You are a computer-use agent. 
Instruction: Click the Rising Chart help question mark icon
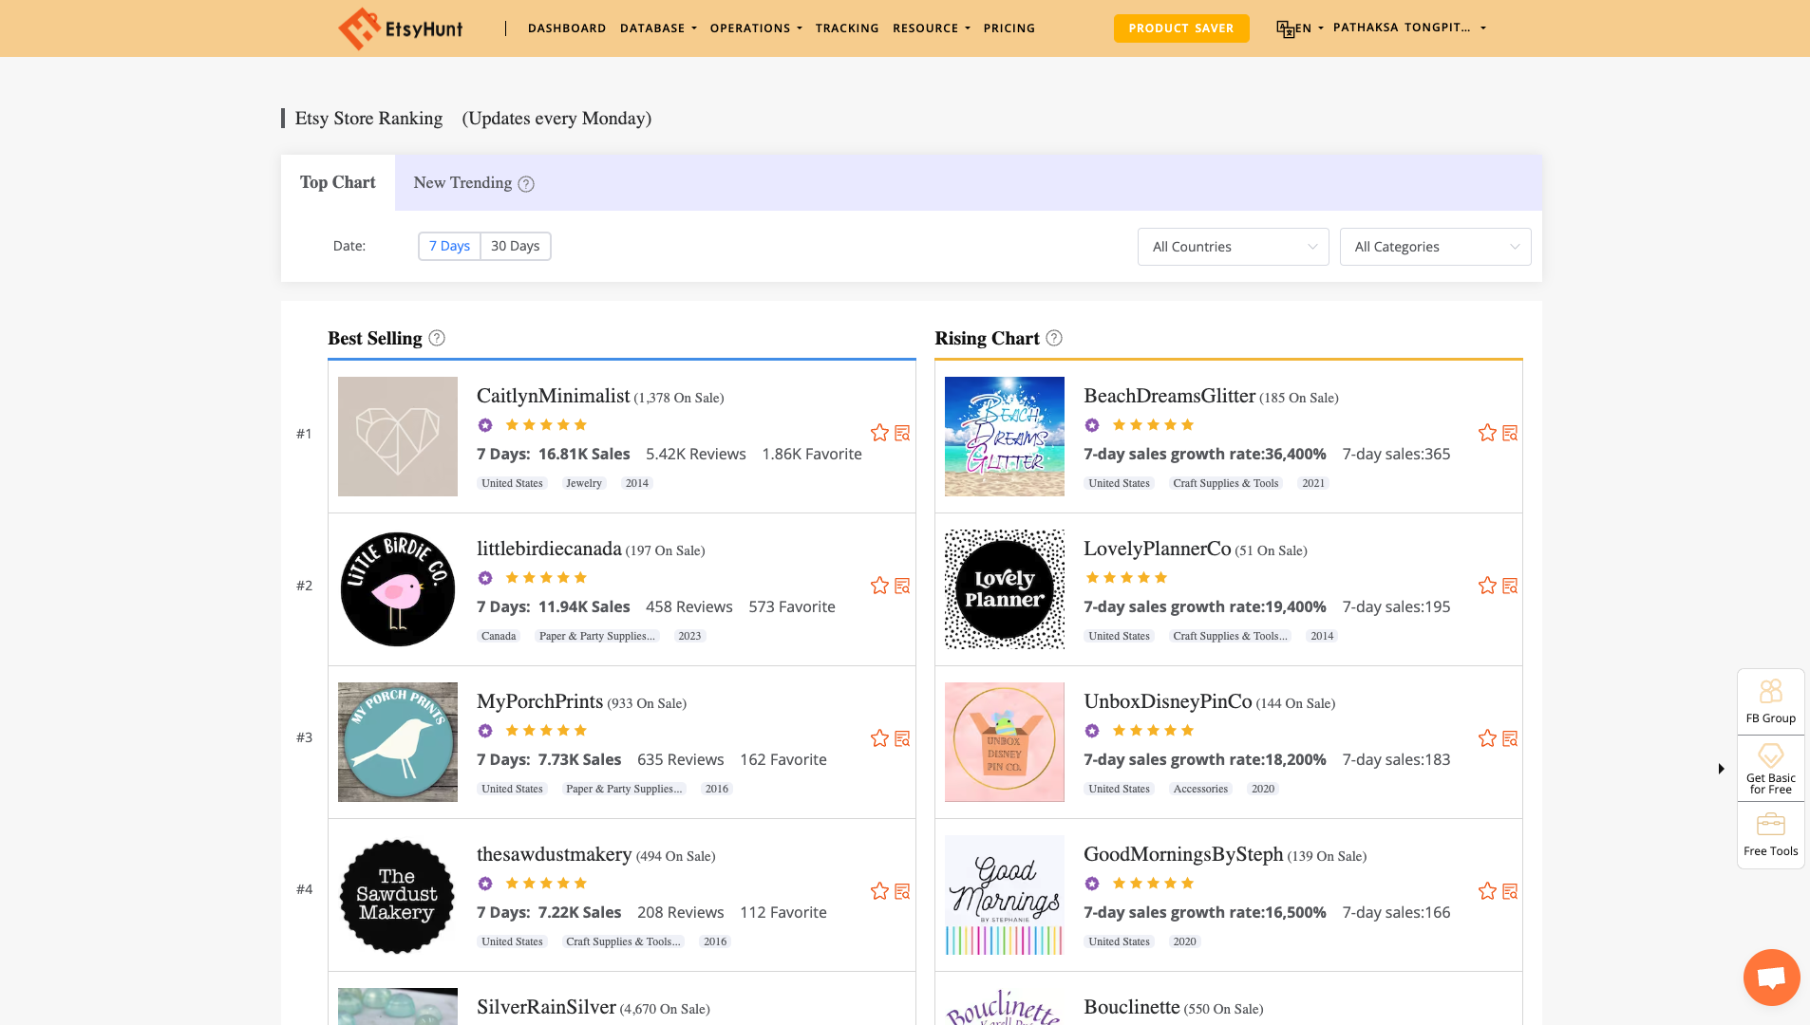1053,338
